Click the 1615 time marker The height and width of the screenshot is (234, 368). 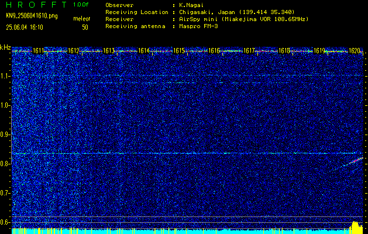click(x=179, y=50)
